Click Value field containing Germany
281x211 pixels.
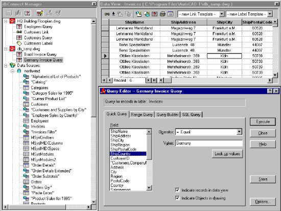[209, 143]
